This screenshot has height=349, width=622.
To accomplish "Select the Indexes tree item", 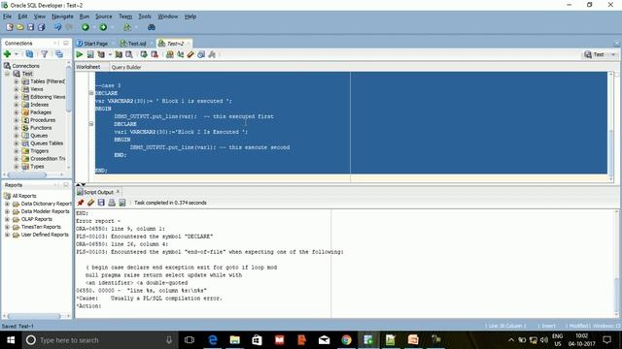I will (x=39, y=105).
